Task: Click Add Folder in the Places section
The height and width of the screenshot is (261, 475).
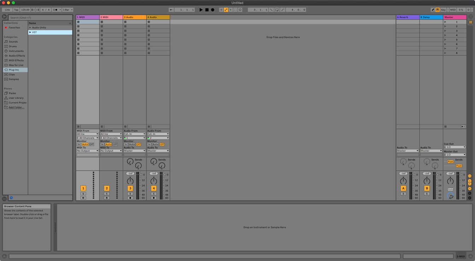Action: click(x=16, y=107)
